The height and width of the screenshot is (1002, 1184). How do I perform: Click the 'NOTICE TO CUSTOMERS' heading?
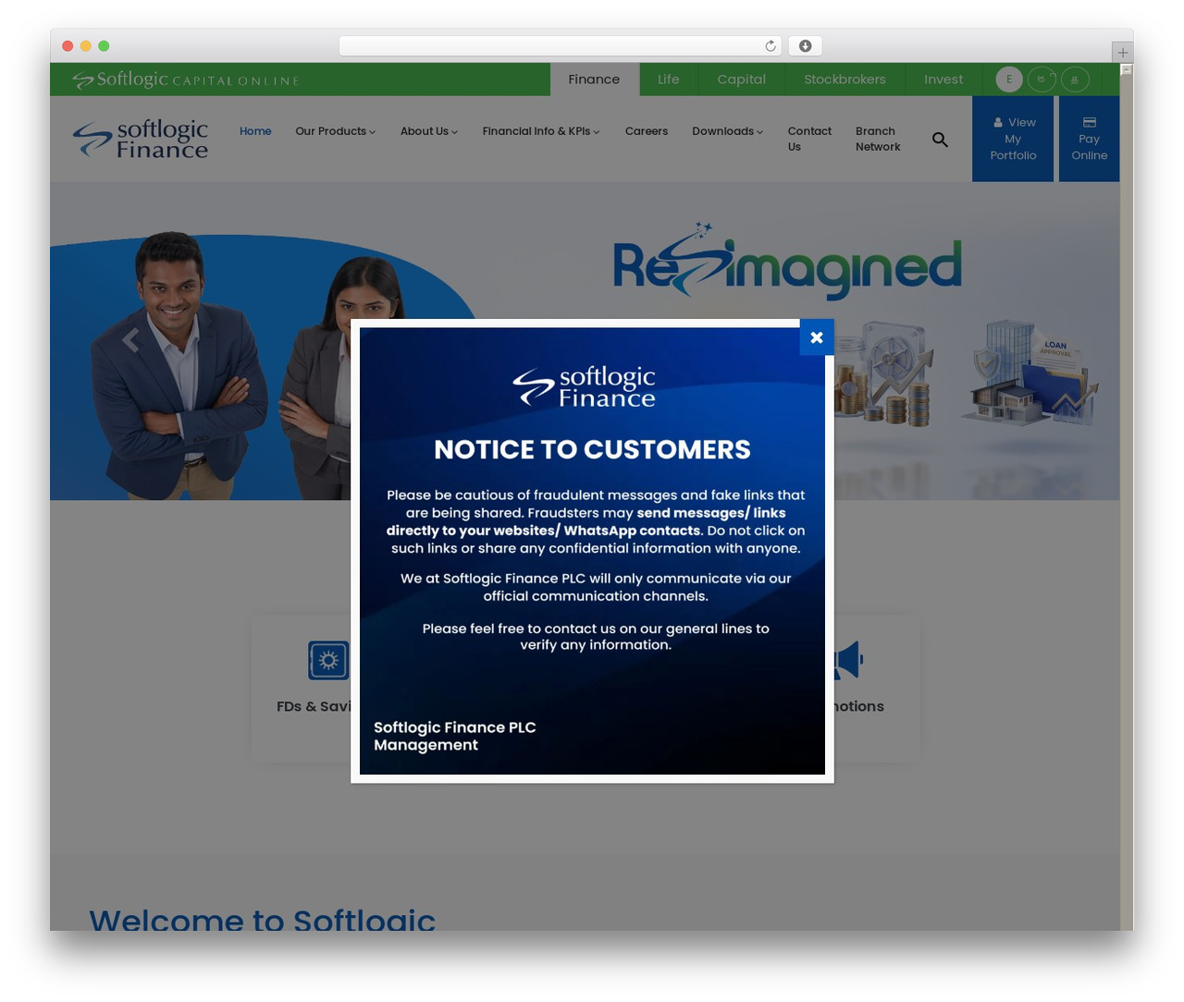click(592, 449)
